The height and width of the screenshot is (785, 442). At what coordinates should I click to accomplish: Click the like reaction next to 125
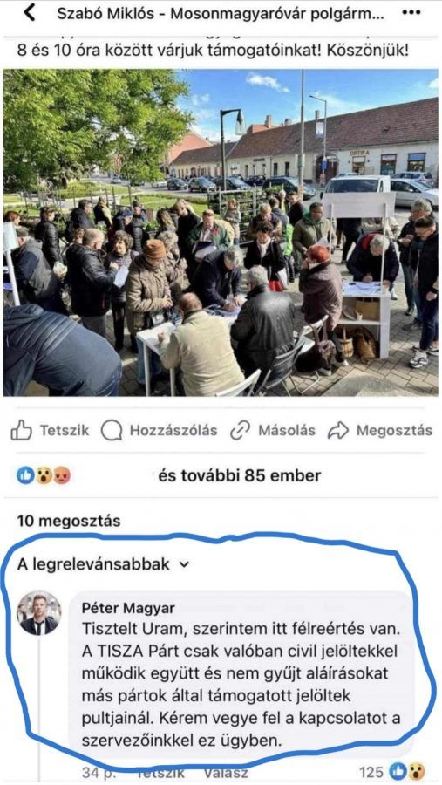click(x=398, y=772)
